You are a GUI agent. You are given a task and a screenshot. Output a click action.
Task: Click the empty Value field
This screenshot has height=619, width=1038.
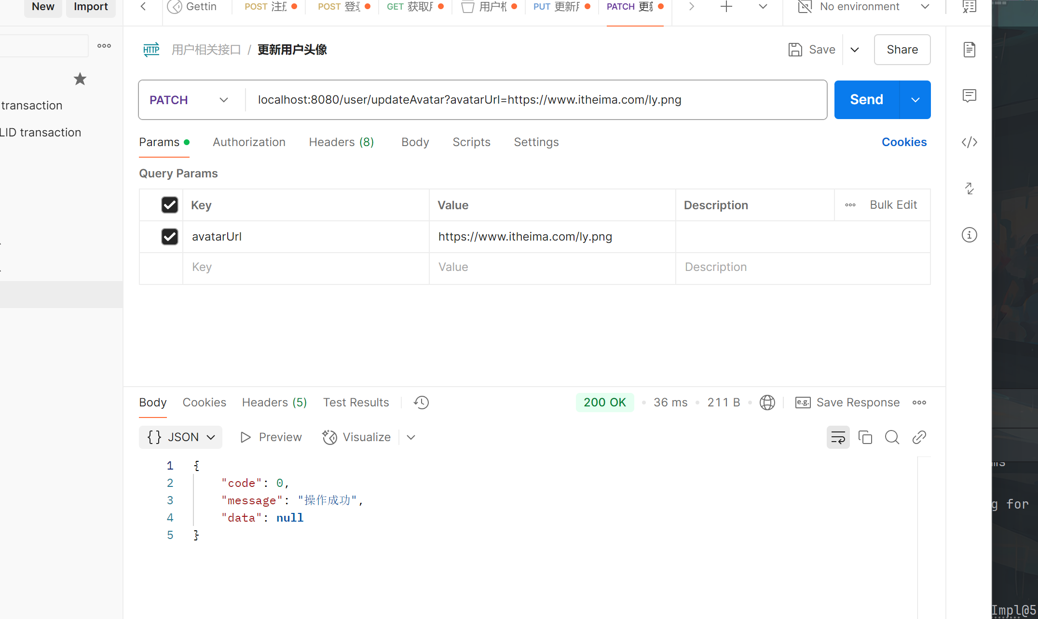(552, 268)
